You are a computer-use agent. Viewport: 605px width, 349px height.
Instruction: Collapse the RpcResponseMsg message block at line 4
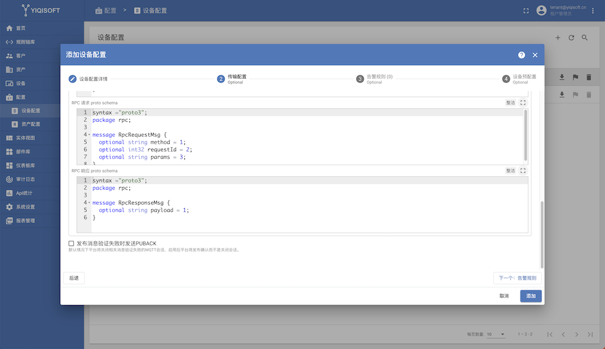pos(89,203)
